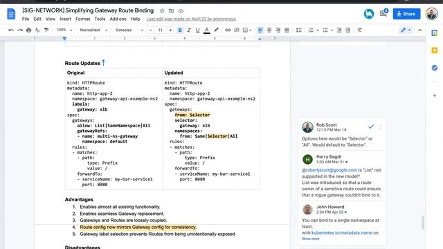The height and width of the screenshot is (249, 443).
Task: Get add-ons with the plus icon
Action: tap(435, 95)
